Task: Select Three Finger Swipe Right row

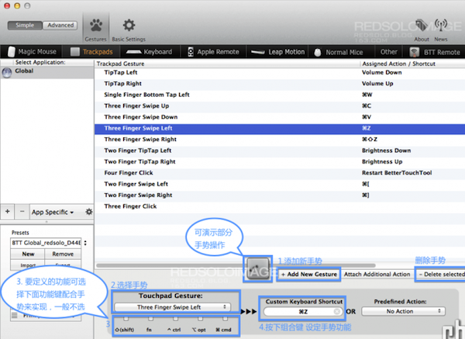Action: click(280, 140)
